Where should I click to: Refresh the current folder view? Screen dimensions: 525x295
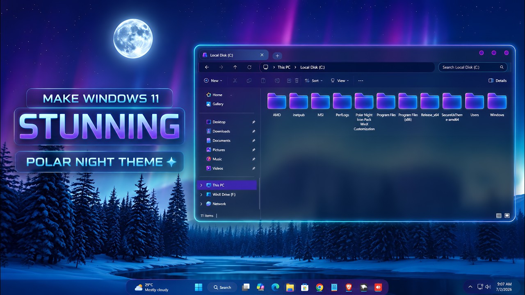pyautogui.click(x=249, y=67)
